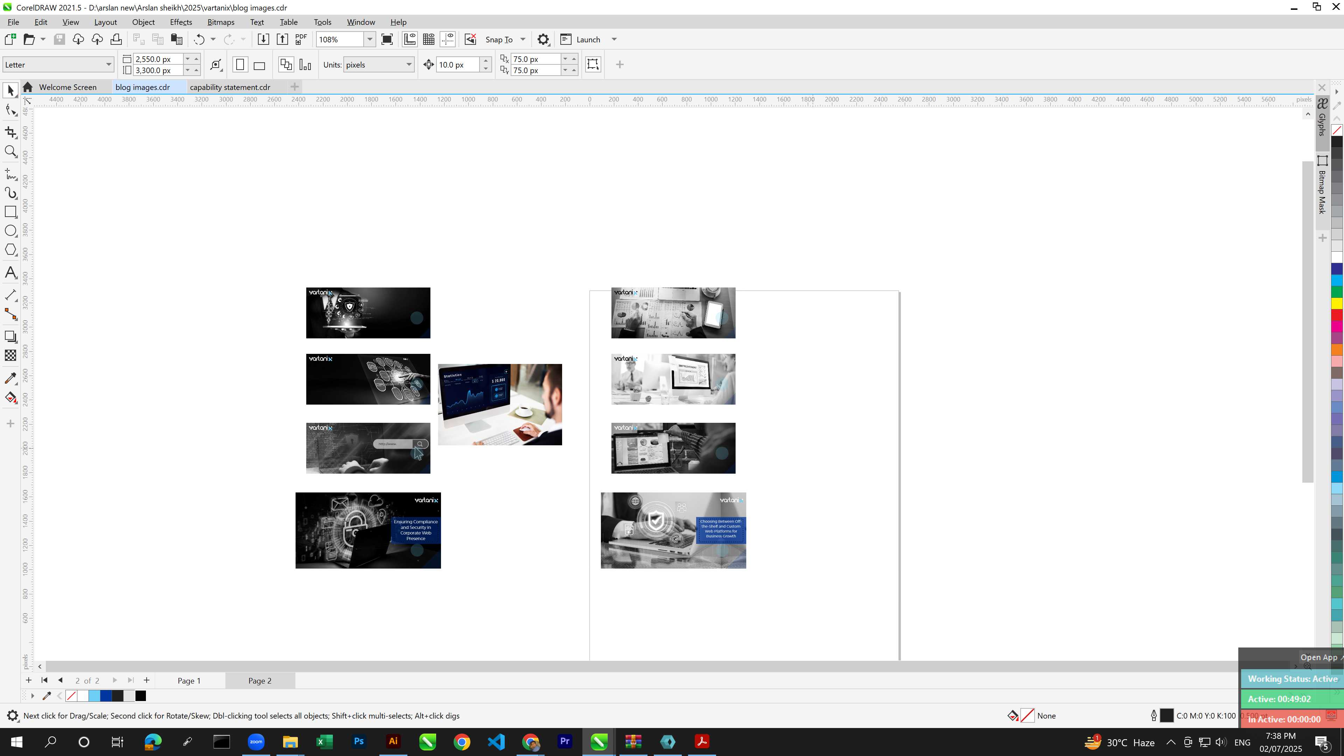
Task: Set page orientation to Portrait
Action: [240, 65]
